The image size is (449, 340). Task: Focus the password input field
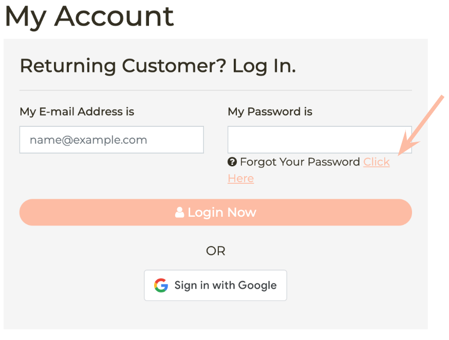click(320, 140)
